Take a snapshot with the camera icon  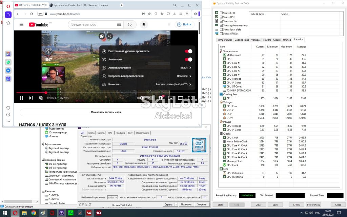[x=150, y=14]
